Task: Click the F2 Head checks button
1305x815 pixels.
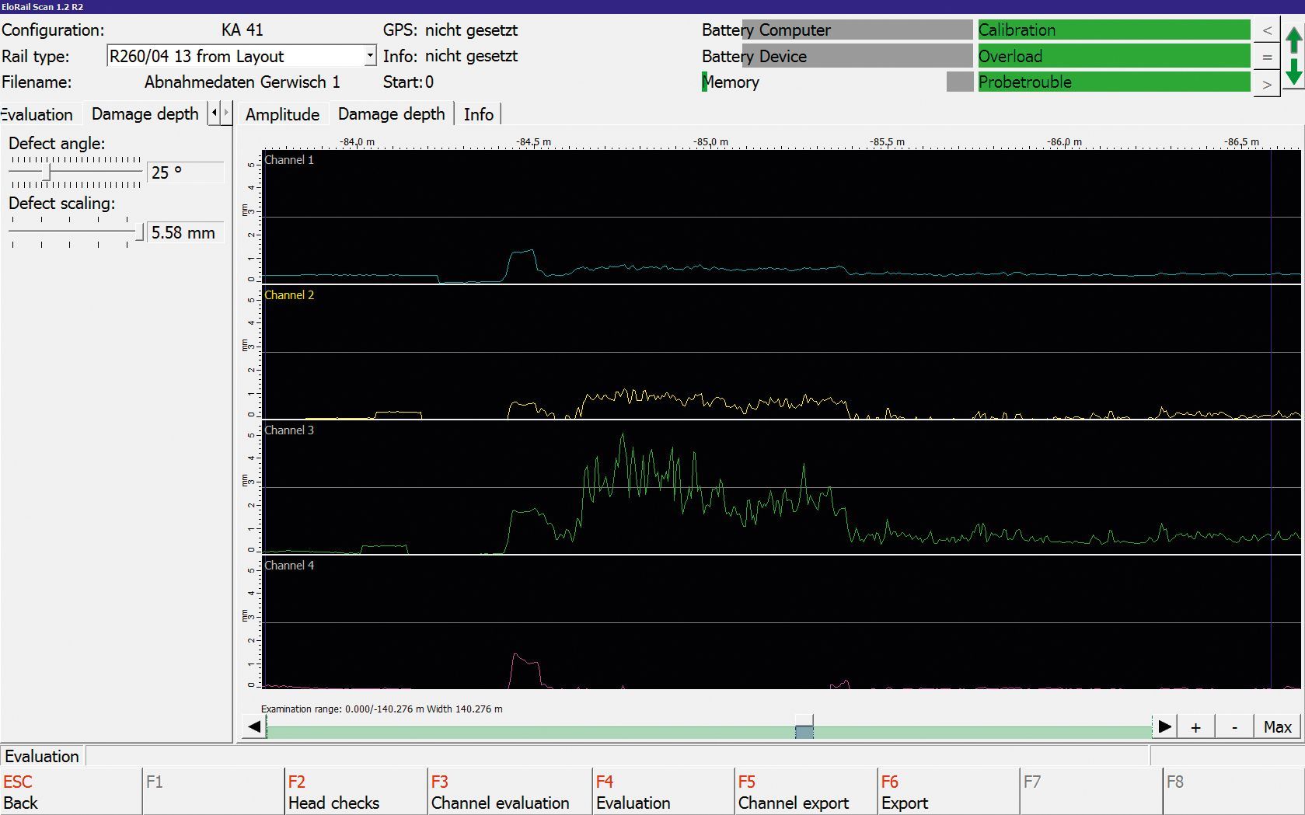Action: tap(355, 792)
